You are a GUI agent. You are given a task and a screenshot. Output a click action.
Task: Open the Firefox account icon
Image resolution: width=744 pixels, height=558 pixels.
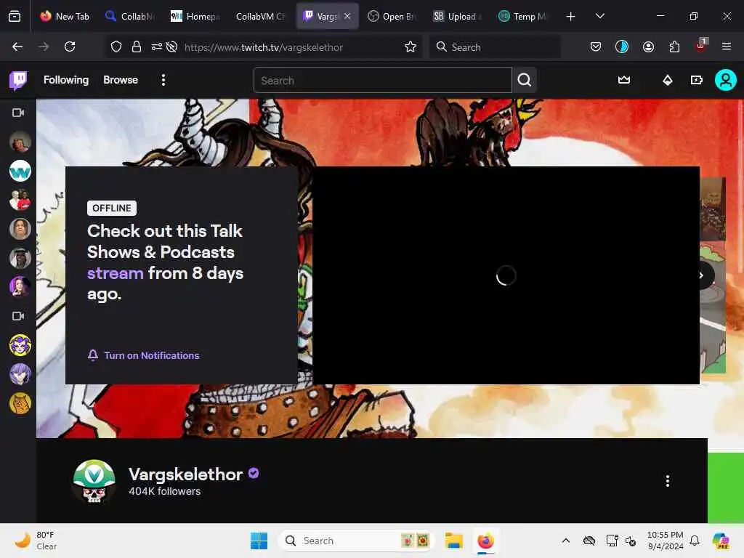(648, 47)
